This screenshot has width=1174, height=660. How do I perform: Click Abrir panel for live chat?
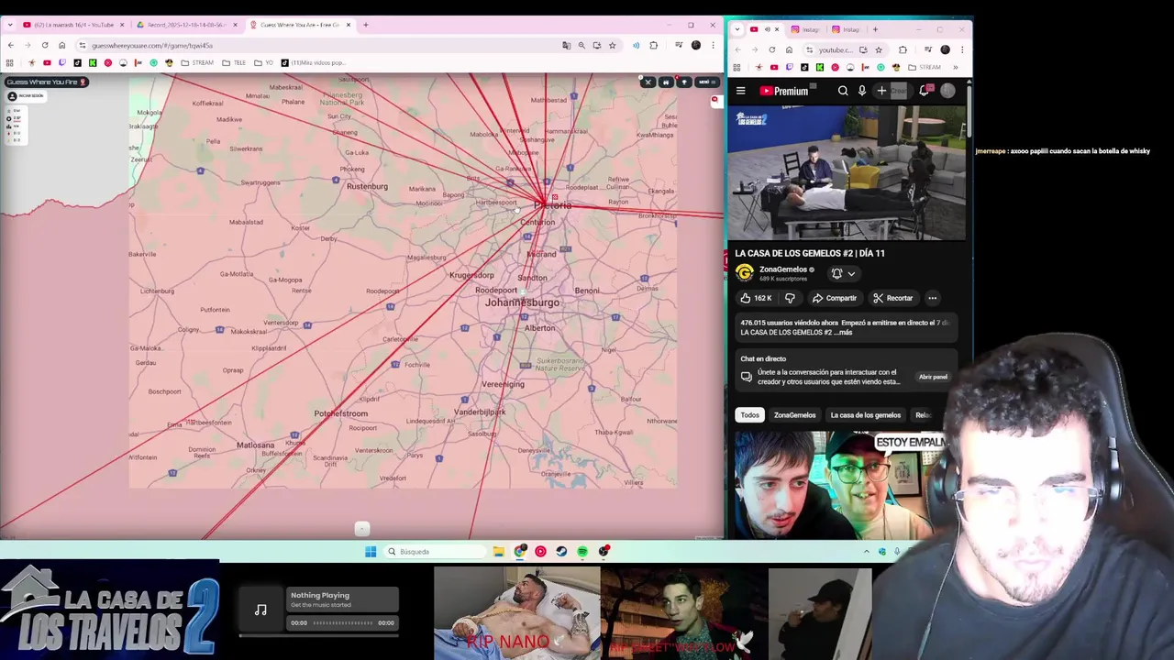933,377
